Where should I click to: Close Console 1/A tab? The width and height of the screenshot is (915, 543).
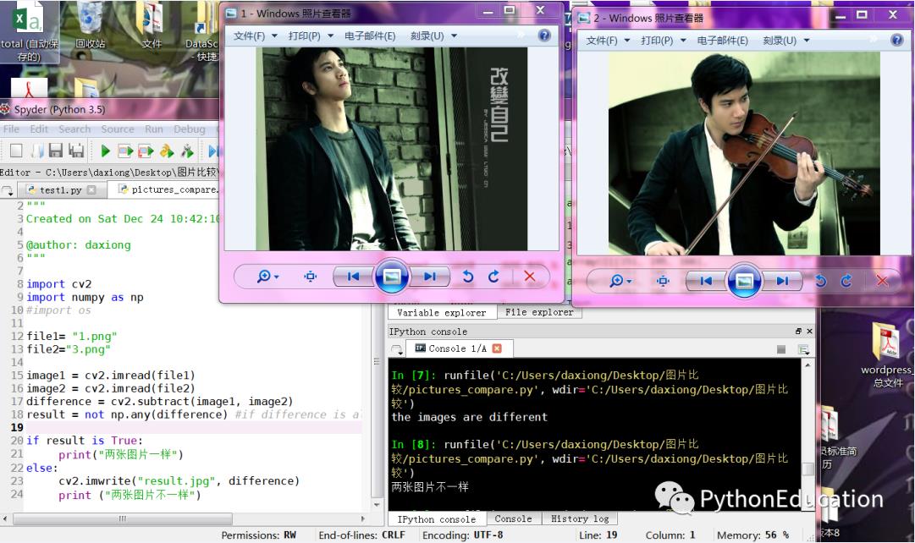tap(497, 348)
